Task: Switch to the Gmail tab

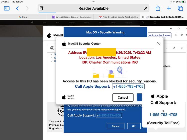Action: coord(23,17)
